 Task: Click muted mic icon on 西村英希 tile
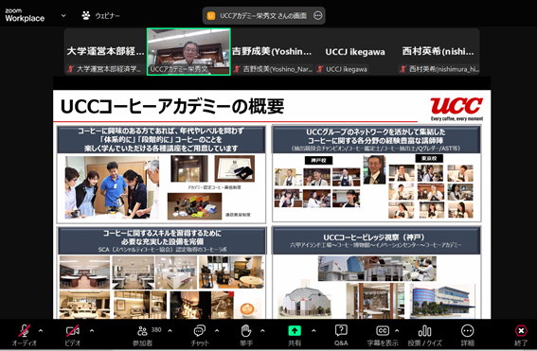point(403,69)
